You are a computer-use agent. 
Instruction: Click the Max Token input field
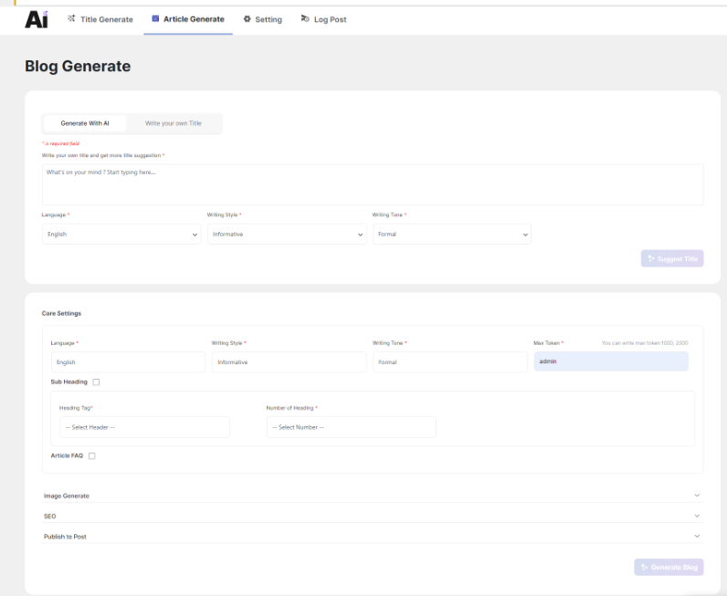point(611,361)
